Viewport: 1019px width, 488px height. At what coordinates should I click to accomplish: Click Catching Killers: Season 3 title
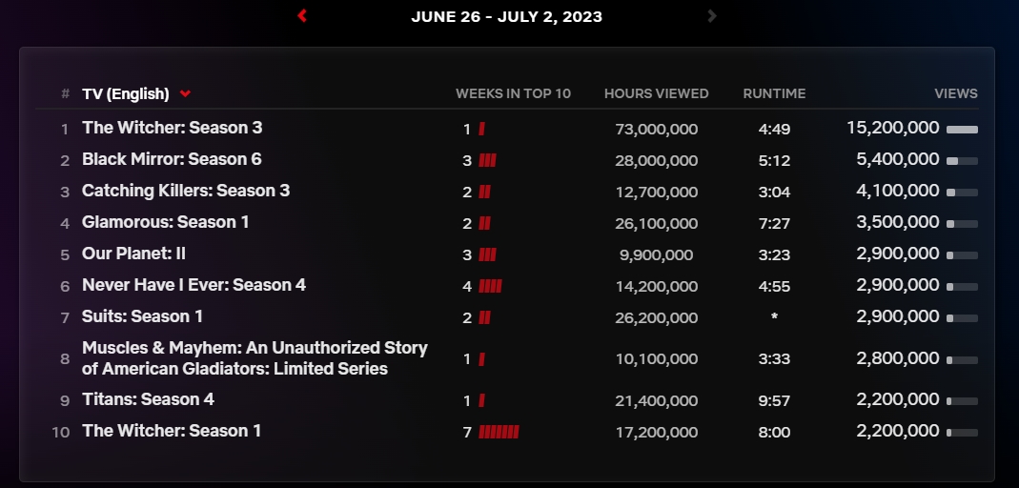point(186,191)
